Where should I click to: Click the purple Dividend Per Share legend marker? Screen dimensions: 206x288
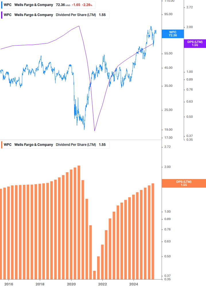tap(2, 15)
